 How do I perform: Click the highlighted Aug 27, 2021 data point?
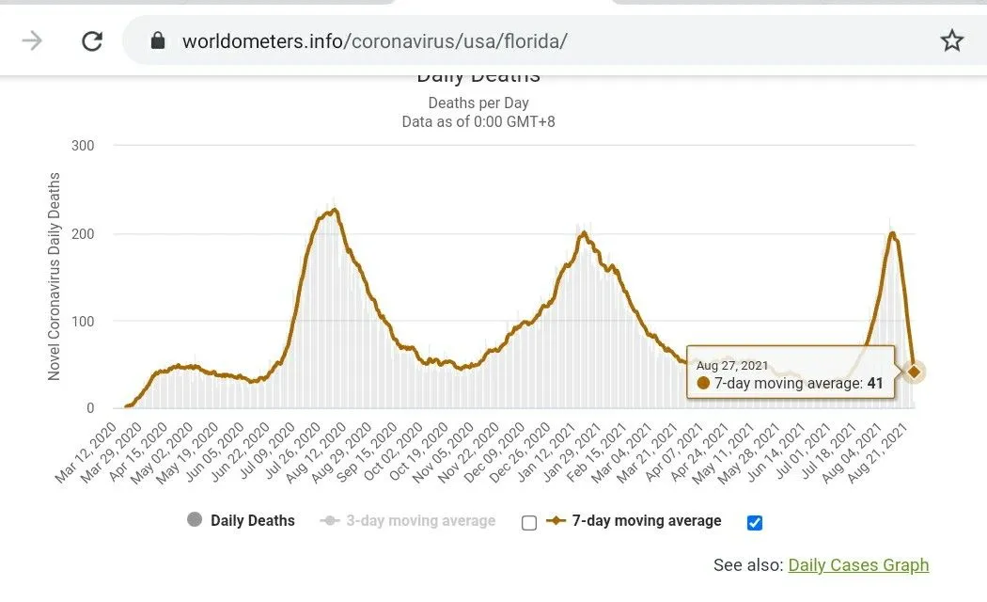coord(914,372)
